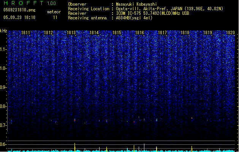The width and height of the screenshot is (239, 152).
Task: Click the 1819 time marker
Action: pos(208,33)
